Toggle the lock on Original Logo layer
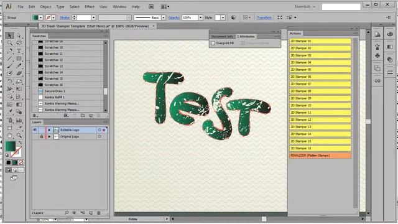This screenshot has width=398, height=224. (x=42, y=136)
